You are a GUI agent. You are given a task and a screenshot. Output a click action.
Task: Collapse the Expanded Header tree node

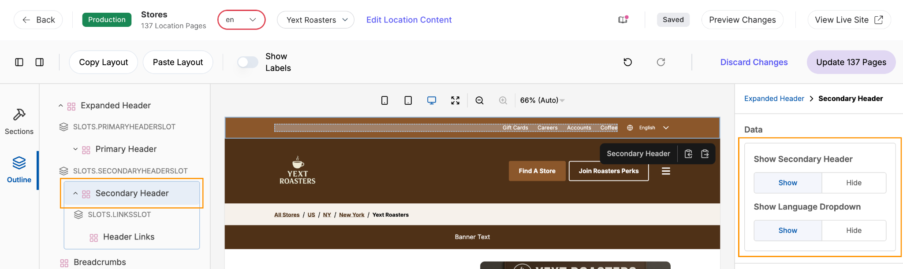click(x=61, y=106)
